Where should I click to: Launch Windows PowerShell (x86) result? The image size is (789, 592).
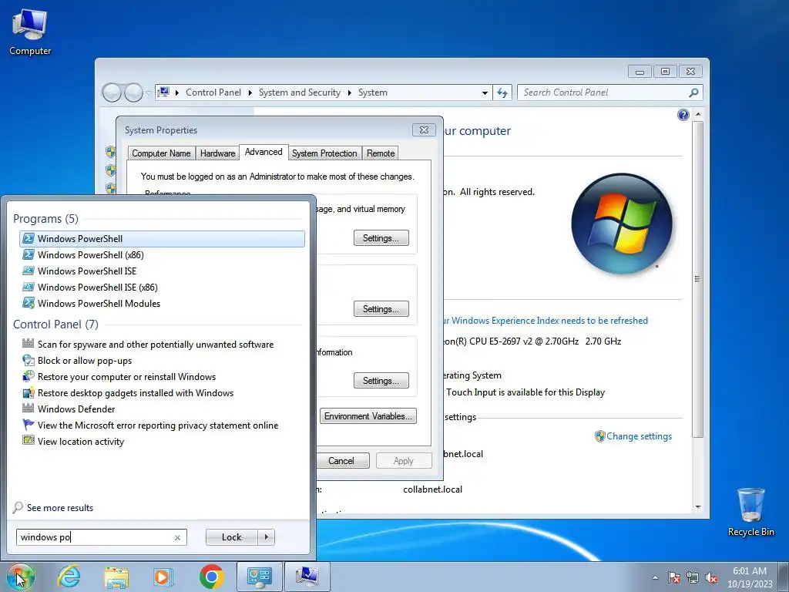tap(162, 254)
